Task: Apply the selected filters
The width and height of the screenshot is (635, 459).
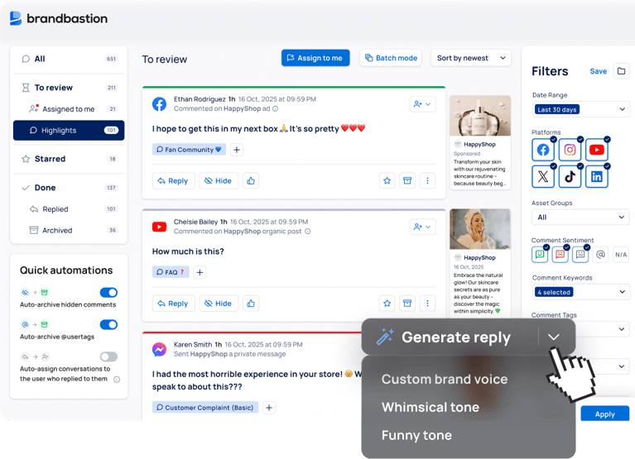Action: click(x=604, y=414)
